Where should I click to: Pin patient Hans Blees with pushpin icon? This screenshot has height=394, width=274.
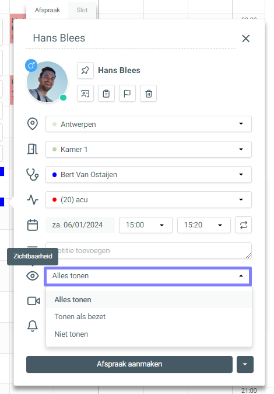point(85,70)
